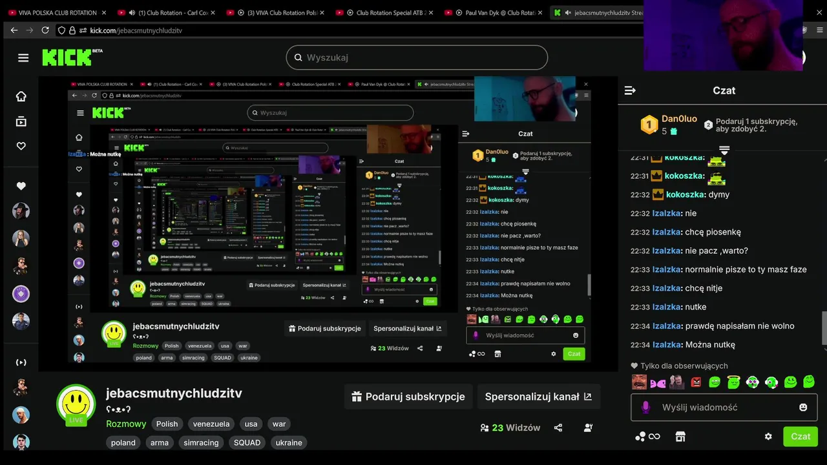Click the KICK beta logo

(x=72, y=57)
